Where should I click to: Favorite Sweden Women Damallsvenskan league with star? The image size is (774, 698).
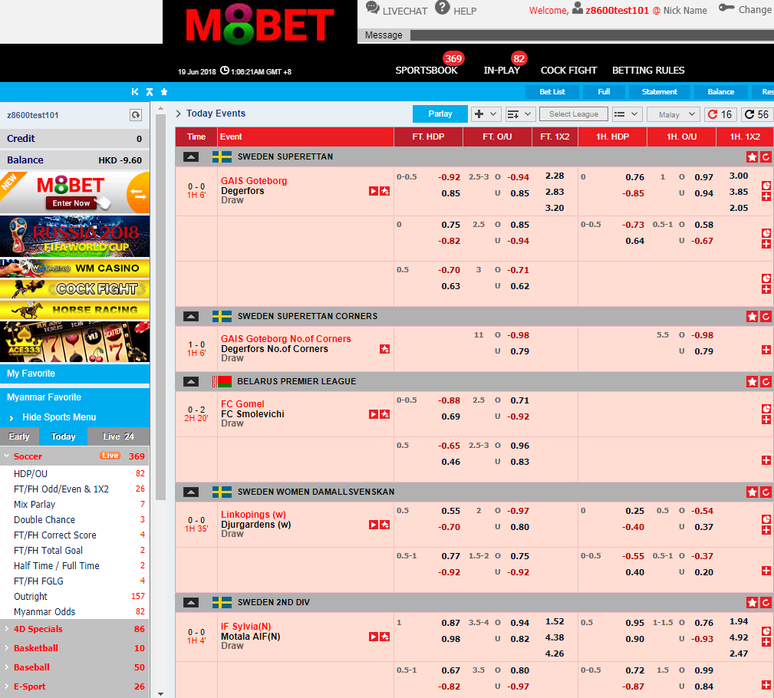point(752,492)
